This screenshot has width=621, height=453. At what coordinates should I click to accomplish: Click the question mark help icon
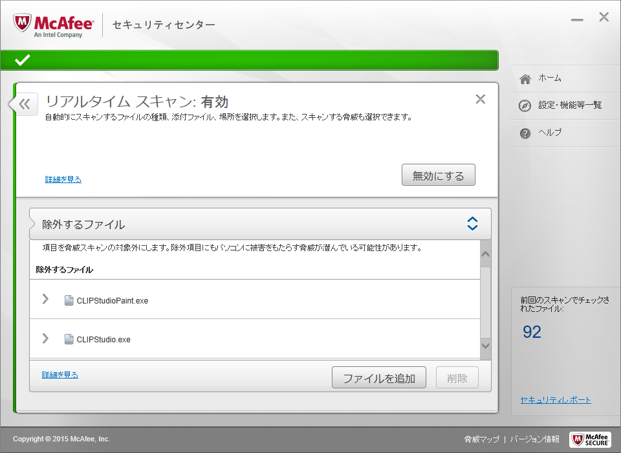(x=525, y=133)
